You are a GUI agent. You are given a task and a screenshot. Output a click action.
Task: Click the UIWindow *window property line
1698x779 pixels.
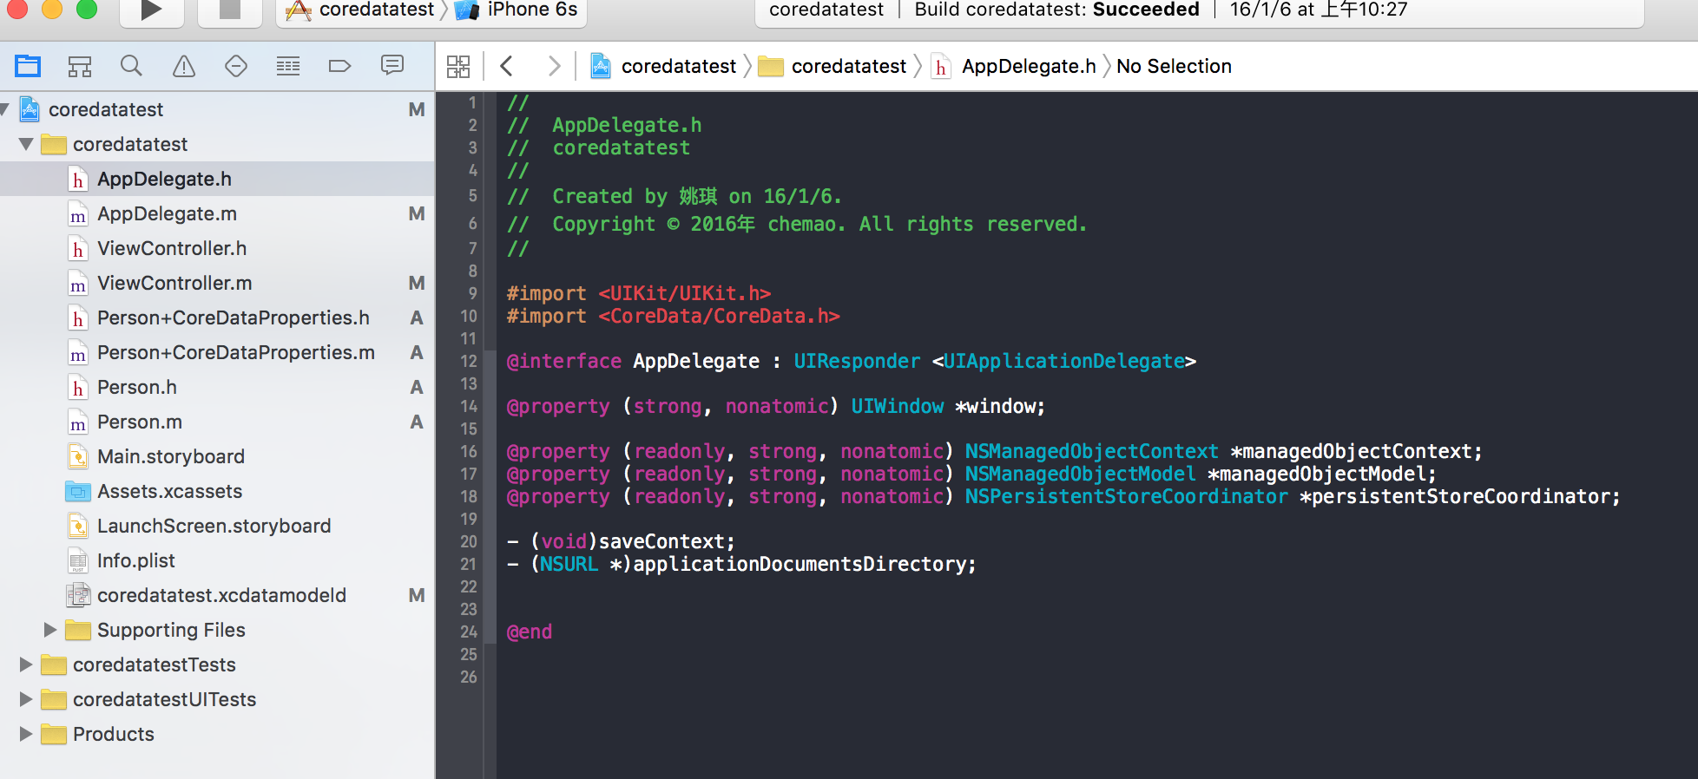775,406
